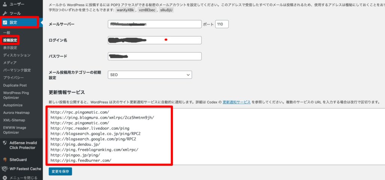This screenshot has width=385, height=180.
Task: Click the Tools wrench icon
Action: (5, 13)
